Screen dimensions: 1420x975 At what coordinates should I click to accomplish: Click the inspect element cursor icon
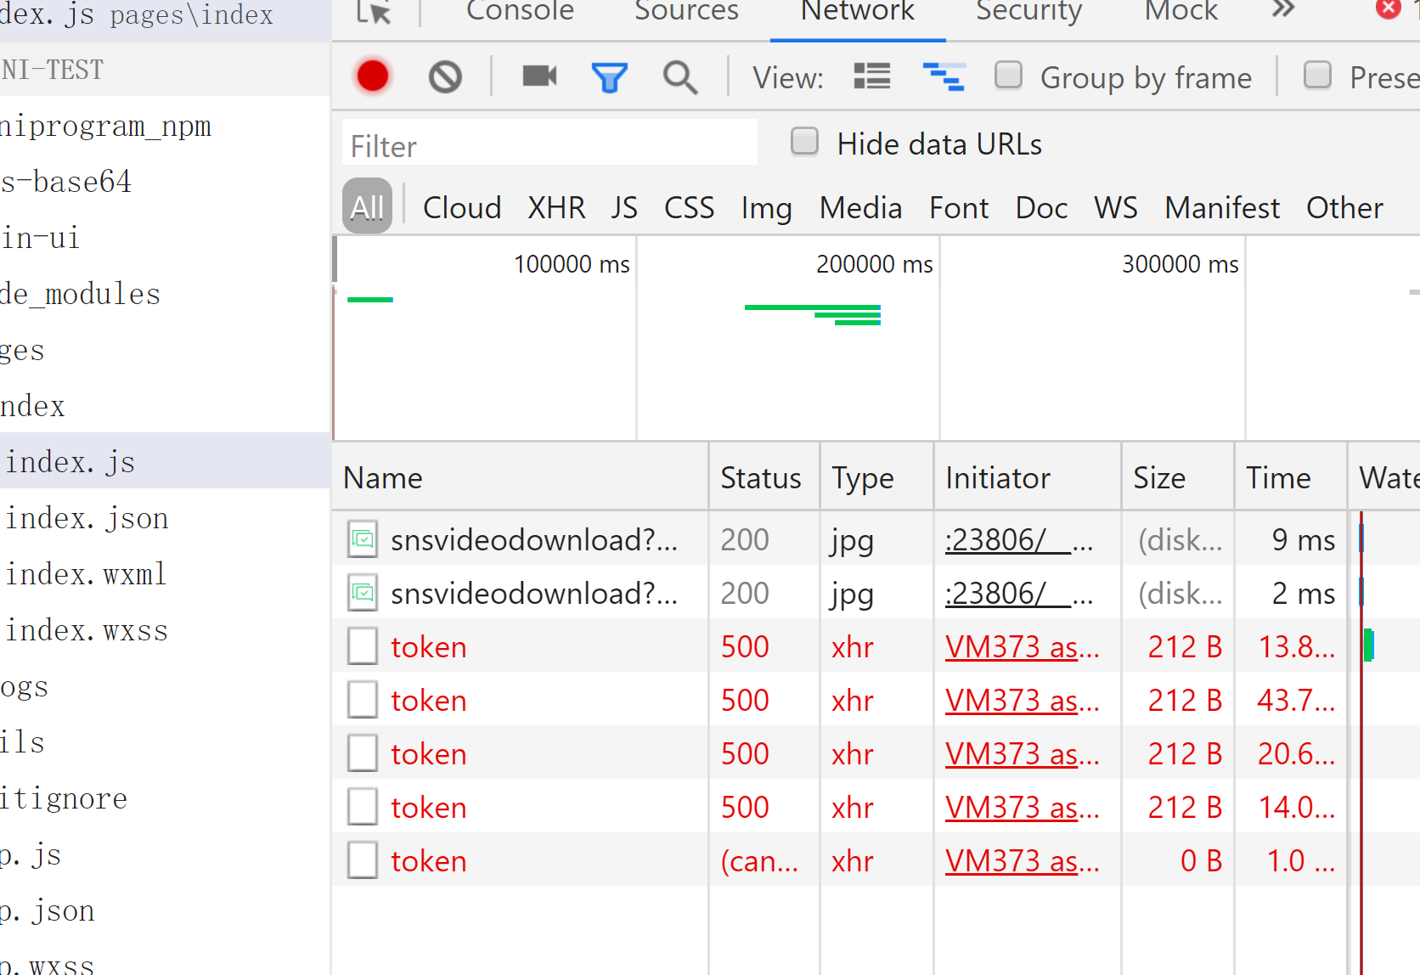coord(374,12)
